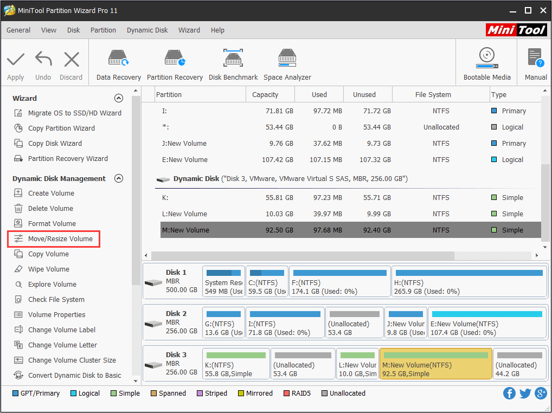552x413 pixels.
Task: Start Migrate OS to SSD/HD Wizard
Action: point(68,113)
